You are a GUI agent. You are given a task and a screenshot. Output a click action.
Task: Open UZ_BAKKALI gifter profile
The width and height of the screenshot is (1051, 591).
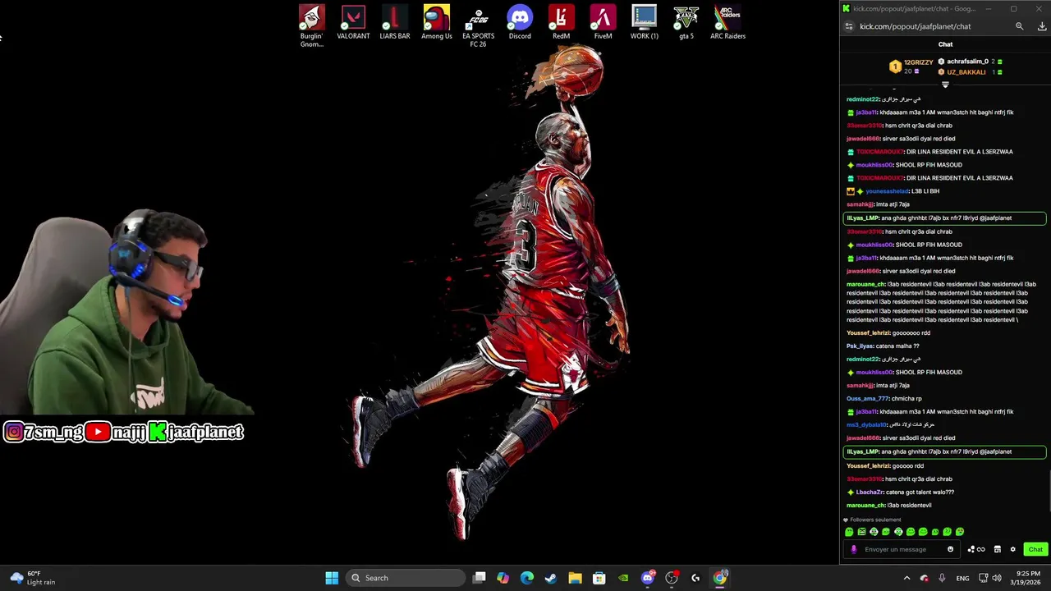[x=966, y=72]
